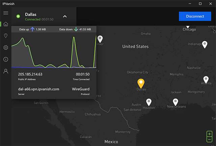The image size is (216, 146).
Task: Select the New Orleans map pin
Action: [x=175, y=102]
